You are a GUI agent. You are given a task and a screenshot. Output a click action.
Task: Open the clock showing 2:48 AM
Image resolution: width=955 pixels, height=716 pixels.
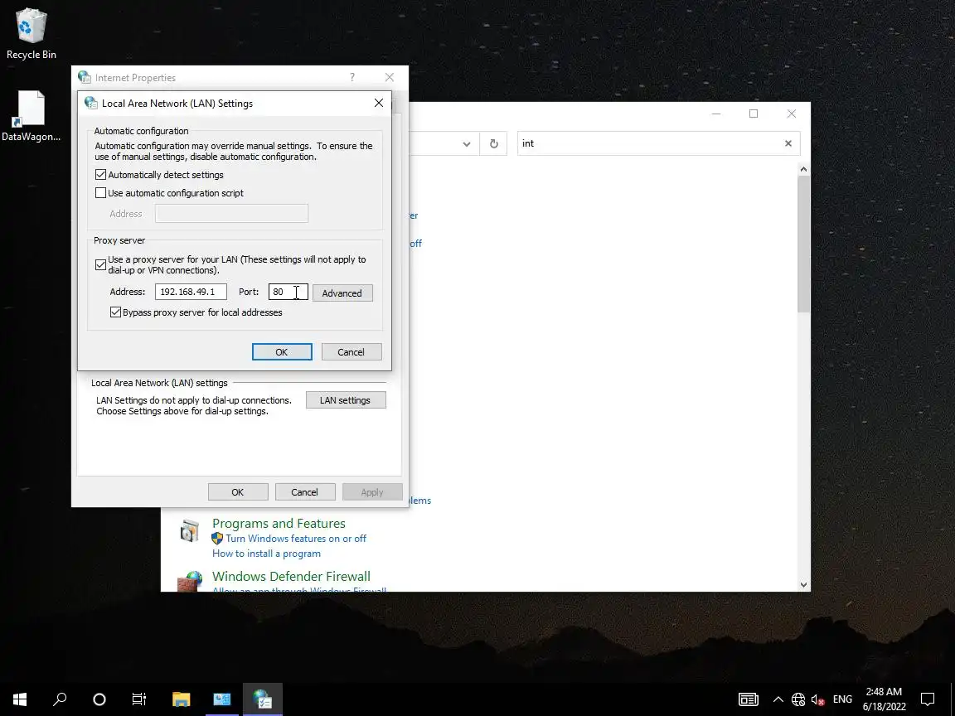pyautogui.click(x=884, y=699)
